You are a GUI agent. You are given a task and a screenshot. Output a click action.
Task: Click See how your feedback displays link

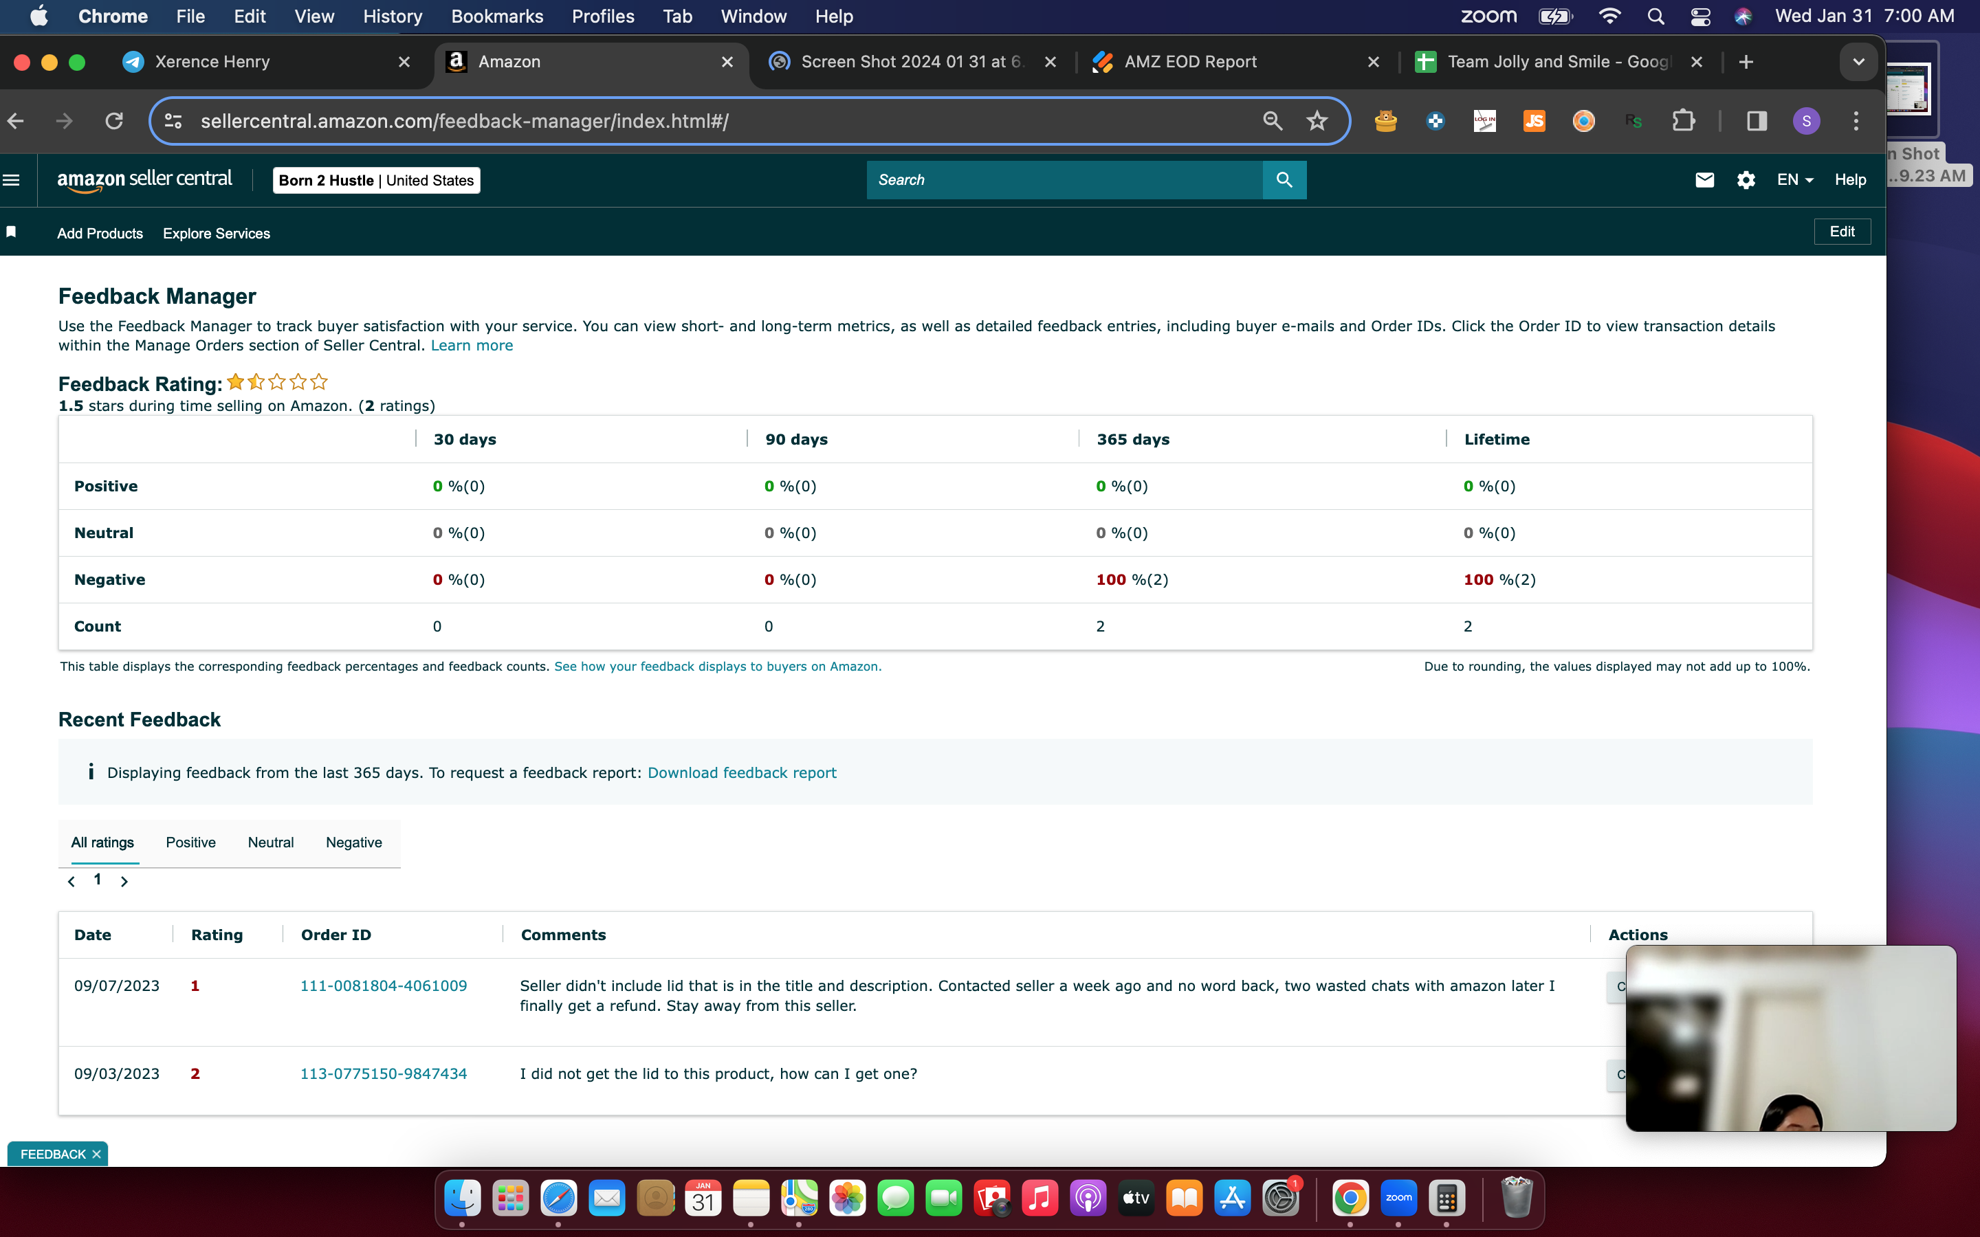(718, 666)
